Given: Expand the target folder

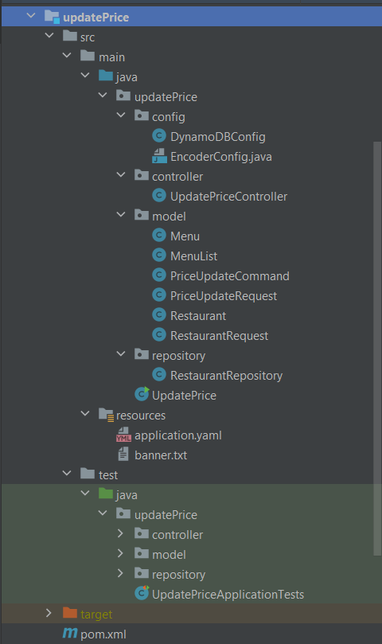Looking at the screenshot, I should click(49, 613).
